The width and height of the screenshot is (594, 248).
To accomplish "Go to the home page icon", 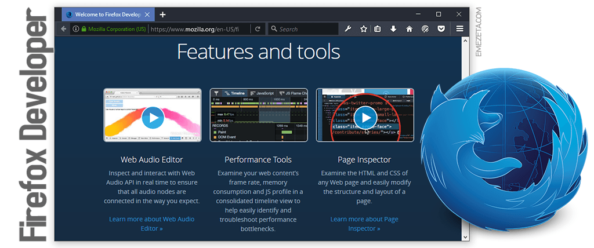I will pos(409,29).
